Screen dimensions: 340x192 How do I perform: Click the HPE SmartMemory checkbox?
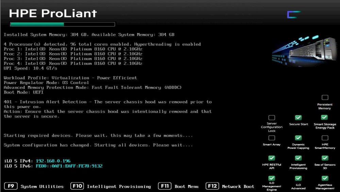coord(325,138)
